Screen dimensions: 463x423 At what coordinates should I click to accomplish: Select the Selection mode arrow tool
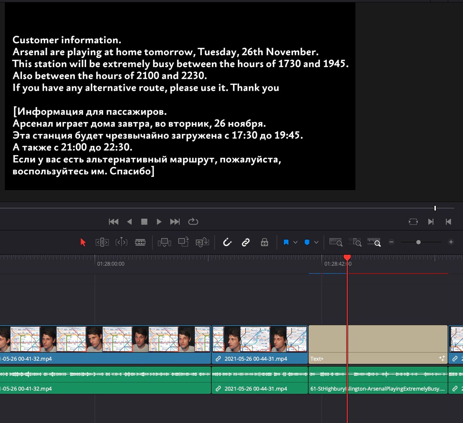[83, 242]
